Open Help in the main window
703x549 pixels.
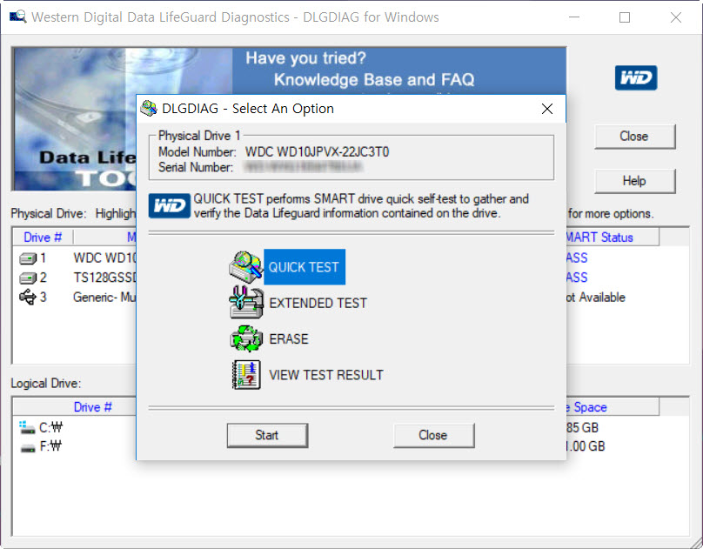[634, 181]
